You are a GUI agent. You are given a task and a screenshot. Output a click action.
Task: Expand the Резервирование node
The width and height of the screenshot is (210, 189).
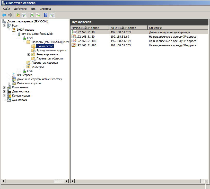coord(29,54)
